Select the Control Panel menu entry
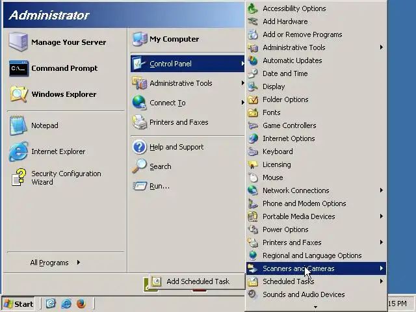 click(x=188, y=64)
